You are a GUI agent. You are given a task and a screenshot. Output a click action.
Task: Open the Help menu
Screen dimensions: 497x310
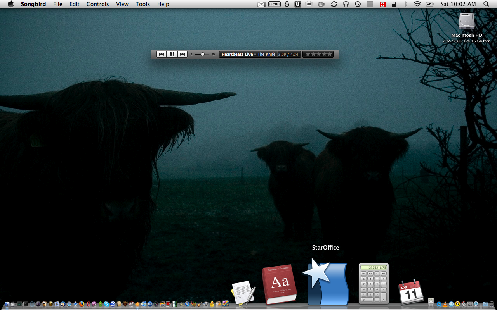(x=163, y=4)
